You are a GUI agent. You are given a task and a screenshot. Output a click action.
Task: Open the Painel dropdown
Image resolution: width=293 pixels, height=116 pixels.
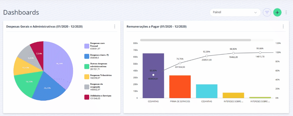[235, 13]
